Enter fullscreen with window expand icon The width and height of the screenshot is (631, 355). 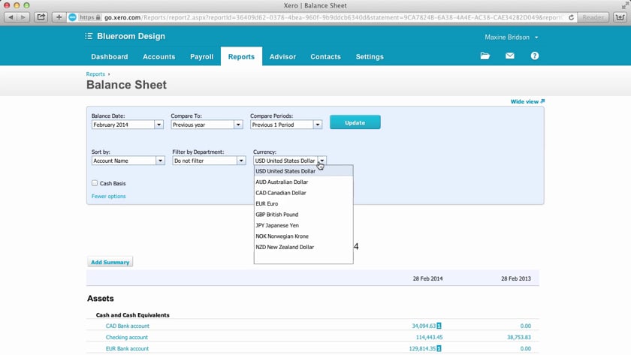tap(625, 5)
